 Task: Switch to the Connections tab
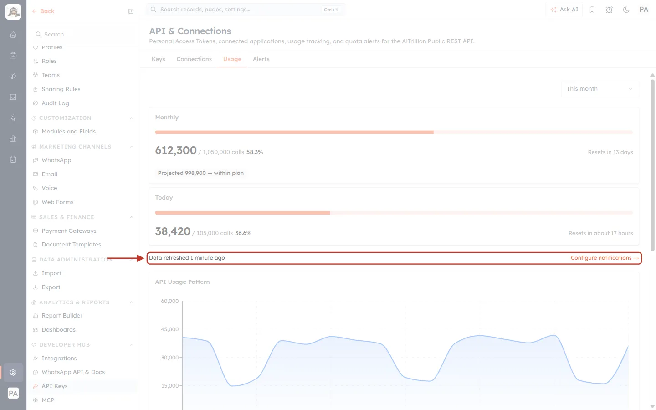(194, 59)
